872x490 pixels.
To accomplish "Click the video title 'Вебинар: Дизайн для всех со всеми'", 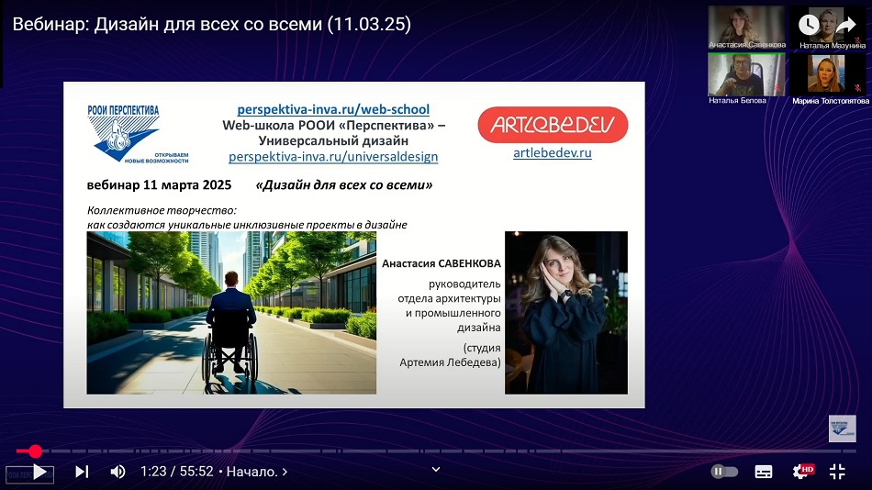I will (x=212, y=25).
